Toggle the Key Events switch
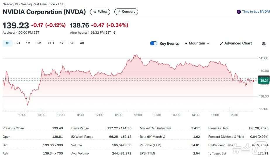 tap(154, 43)
